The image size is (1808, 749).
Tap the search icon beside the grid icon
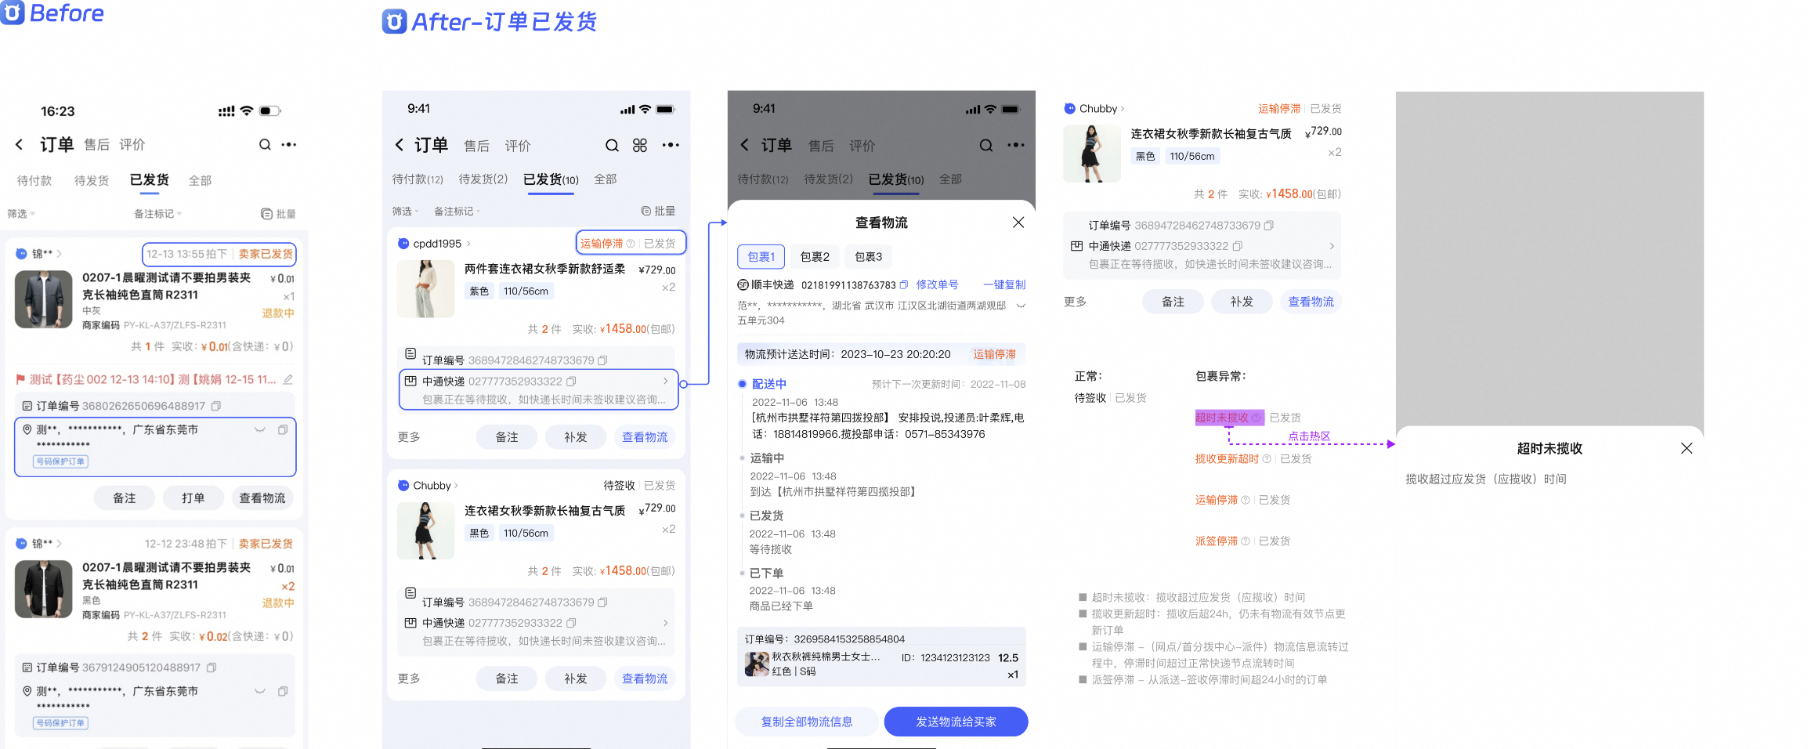tap(612, 145)
